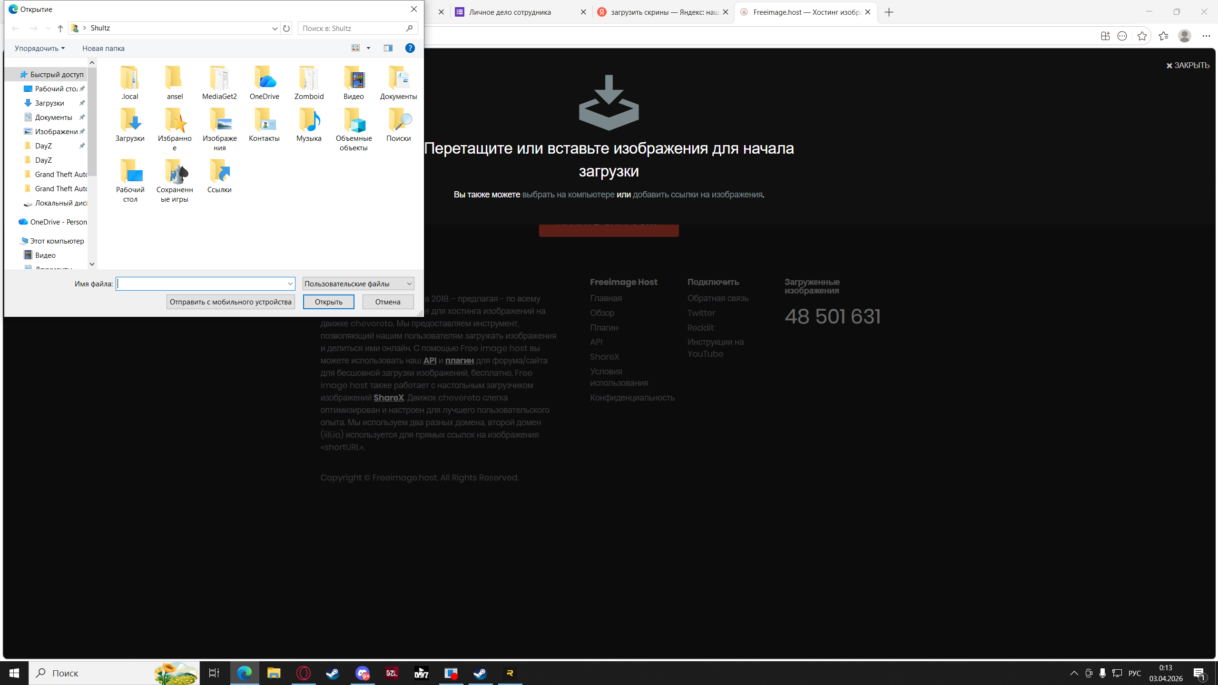The image size is (1218, 685).
Task: Select the Изображения folder icon in file list
Action: pyautogui.click(x=219, y=129)
